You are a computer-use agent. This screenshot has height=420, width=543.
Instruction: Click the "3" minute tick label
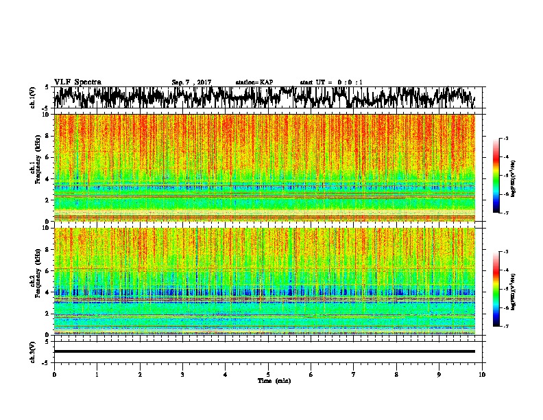(182, 375)
